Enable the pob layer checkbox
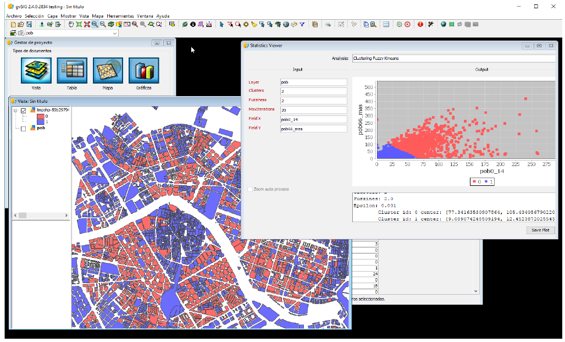 coord(24,129)
